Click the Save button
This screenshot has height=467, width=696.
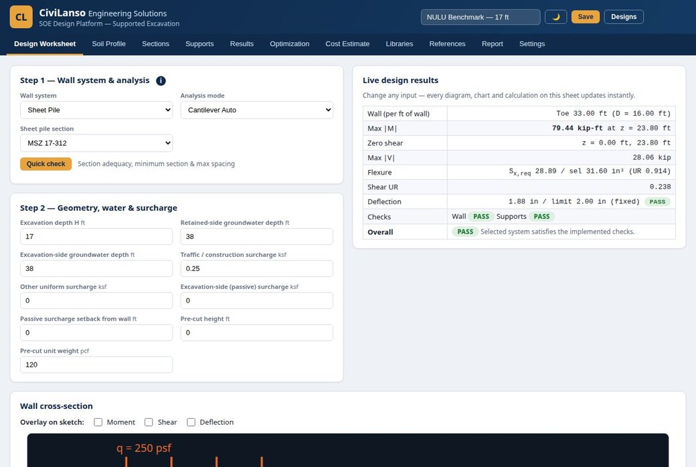pyautogui.click(x=586, y=17)
